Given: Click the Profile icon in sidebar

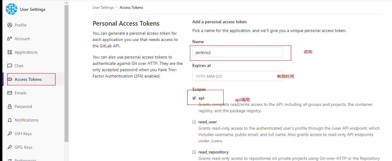Looking at the screenshot, I should [x=10, y=25].
